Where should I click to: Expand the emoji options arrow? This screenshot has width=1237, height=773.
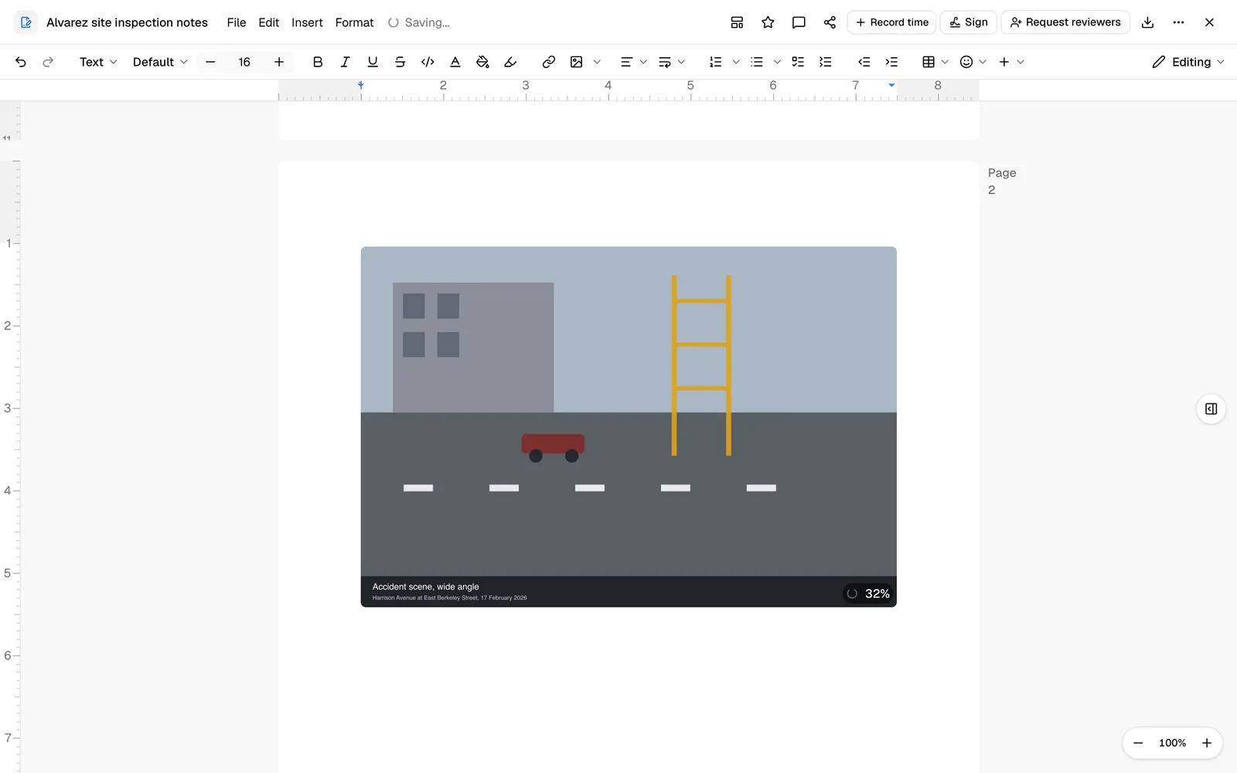tap(983, 62)
